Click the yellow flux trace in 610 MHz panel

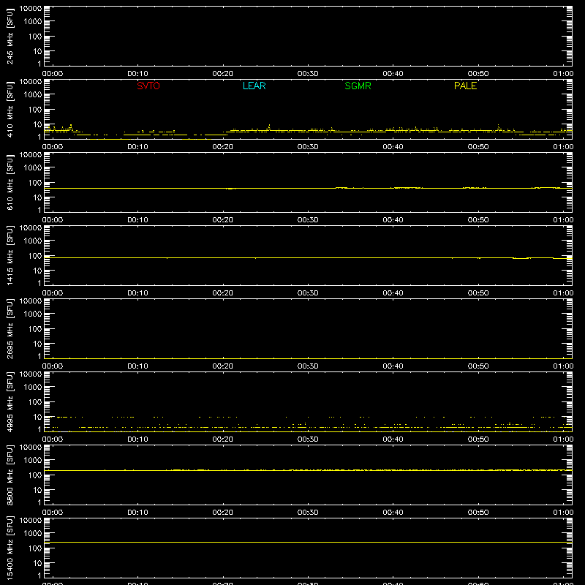click(x=308, y=188)
